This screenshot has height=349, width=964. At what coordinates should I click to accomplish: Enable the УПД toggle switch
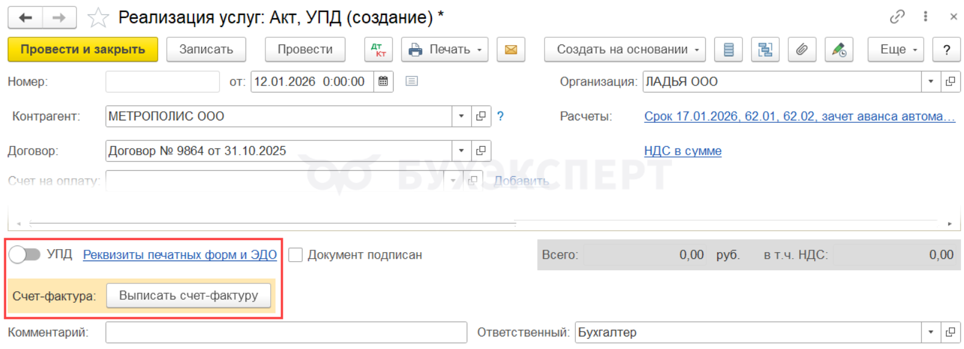tap(25, 255)
